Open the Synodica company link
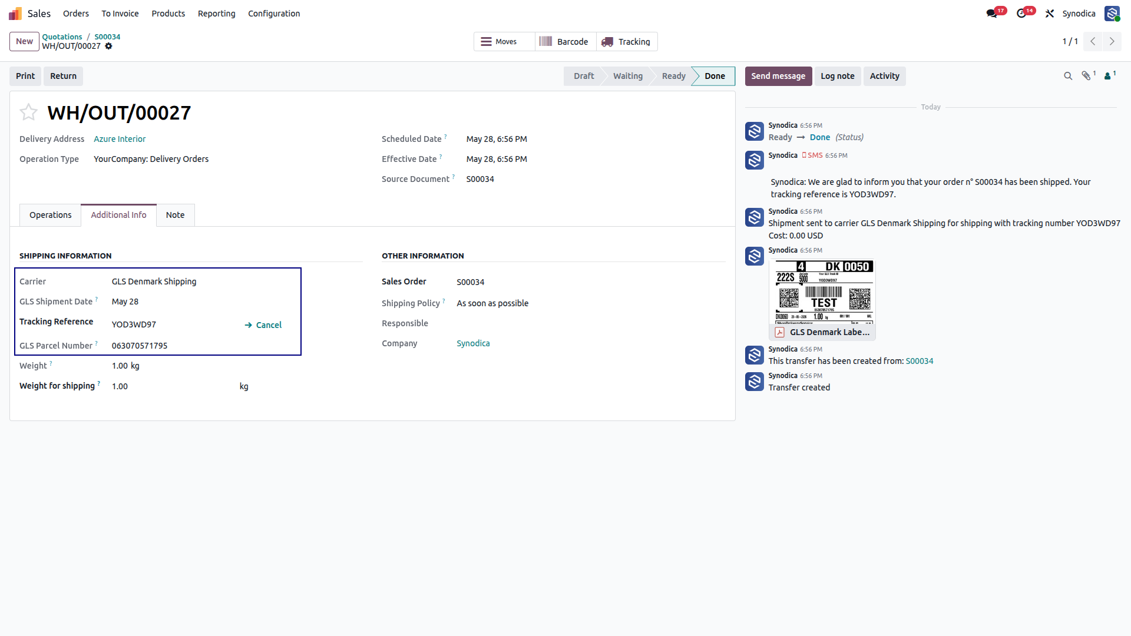Screen dimensions: 1131x636 [473, 343]
